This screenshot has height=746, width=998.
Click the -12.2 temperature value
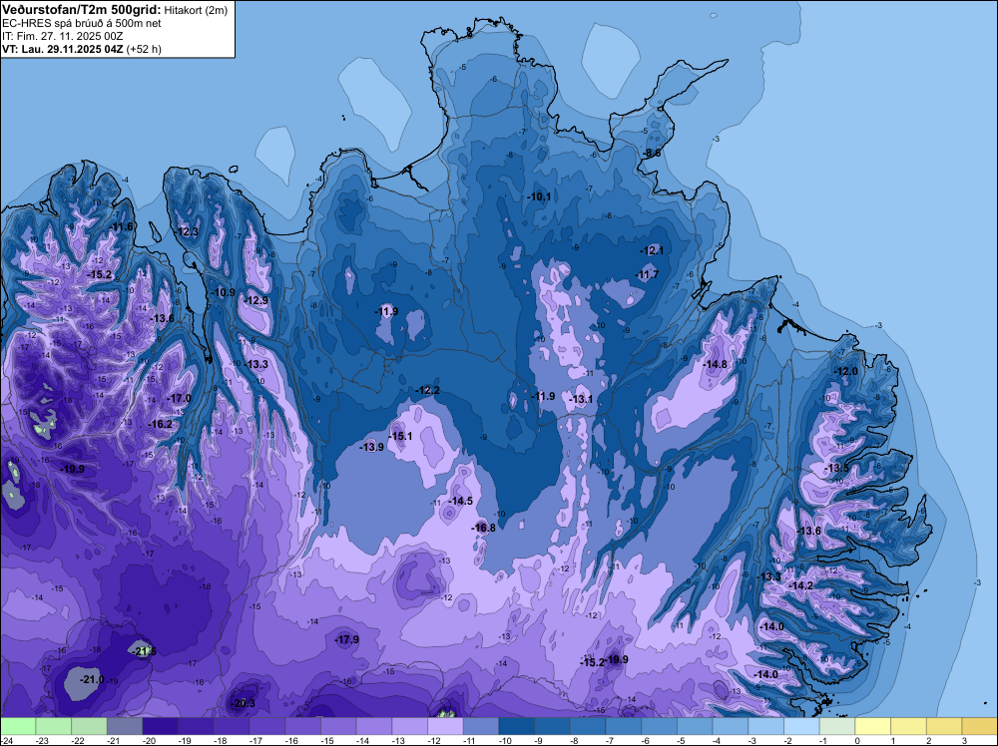tap(428, 390)
